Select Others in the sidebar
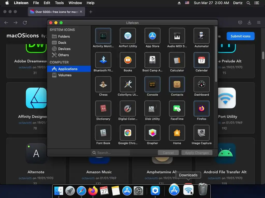Image resolution: width=265 pixels, height=198 pixels. pos(69,55)
